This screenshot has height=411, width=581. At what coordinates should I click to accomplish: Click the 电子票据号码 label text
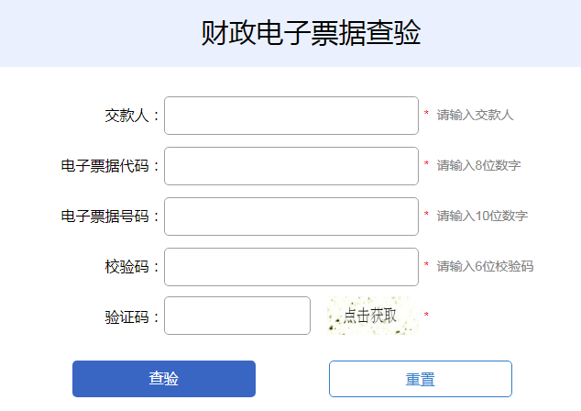(x=109, y=217)
